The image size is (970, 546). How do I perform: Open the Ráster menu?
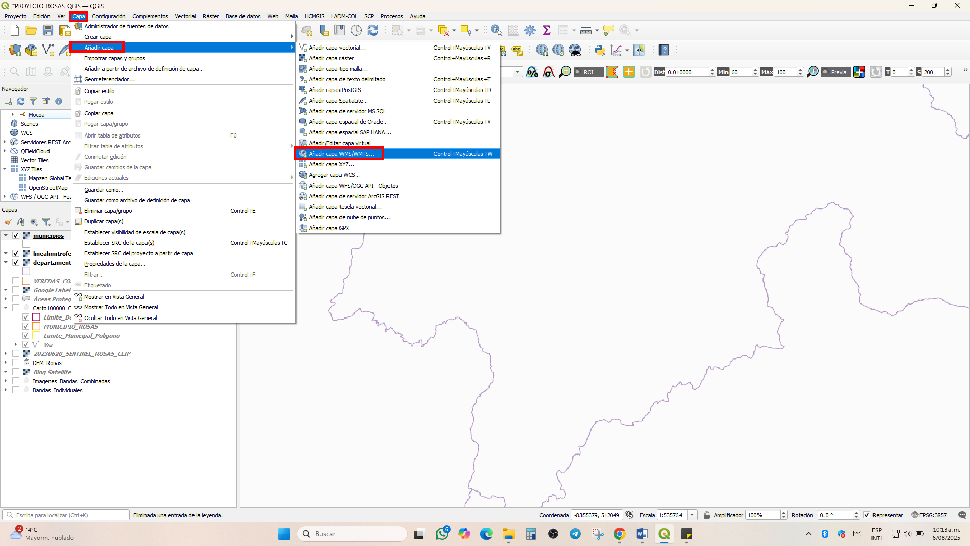coord(211,16)
